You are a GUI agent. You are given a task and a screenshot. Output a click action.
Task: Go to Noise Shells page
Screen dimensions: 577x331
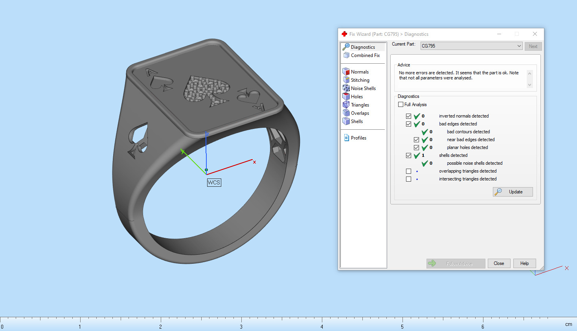pyautogui.click(x=363, y=88)
